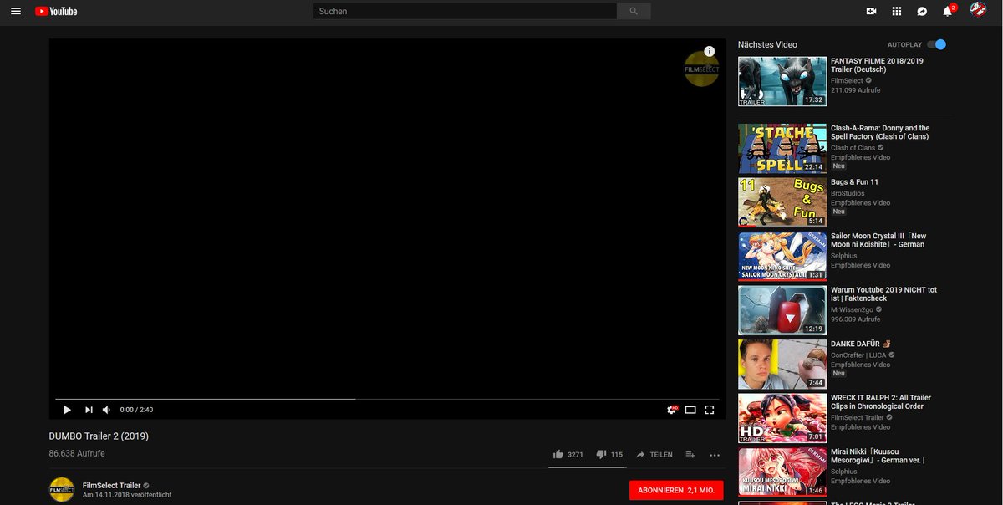Open the hamburger guide menu

click(15, 11)
